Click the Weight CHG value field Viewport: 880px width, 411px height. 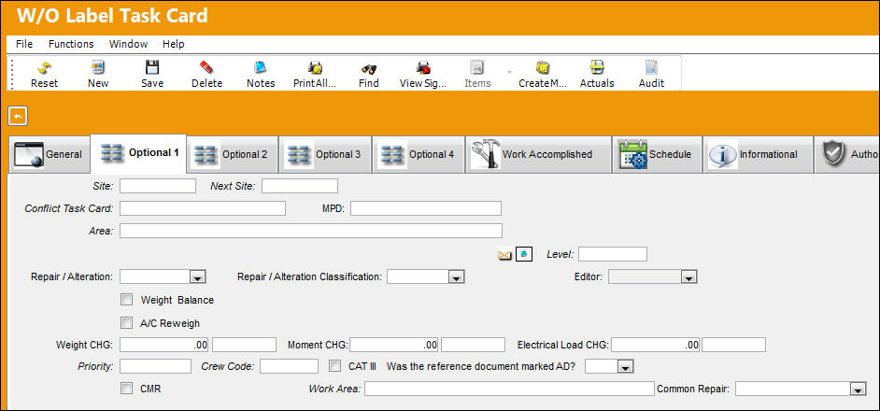coord(165,345)
